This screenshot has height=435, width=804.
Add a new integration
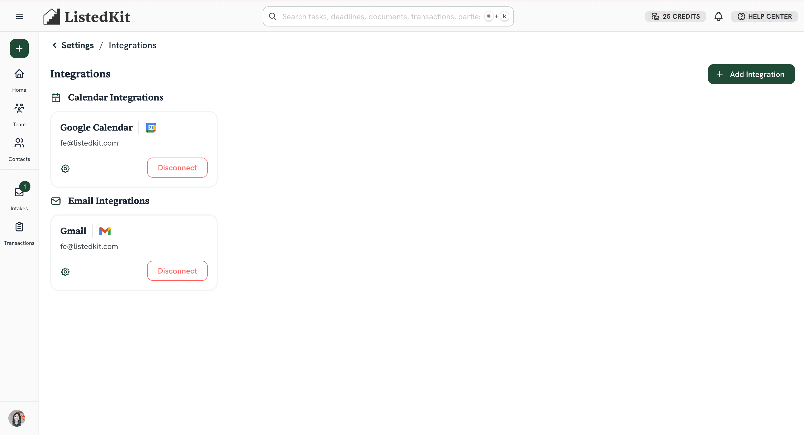[751, 74]
